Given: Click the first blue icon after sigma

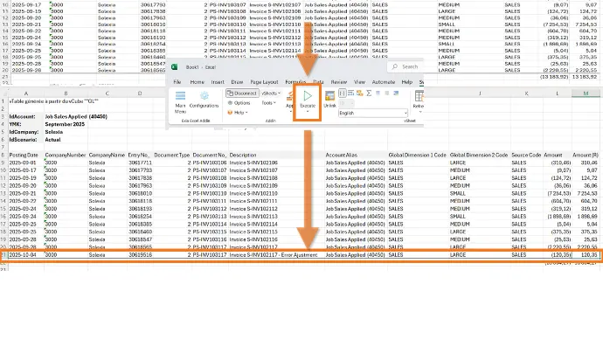Looking at the screenshot, I should [x=378, y=93].
